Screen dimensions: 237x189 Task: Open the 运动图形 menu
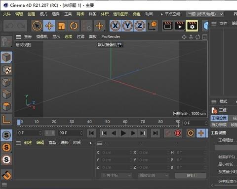pyautogui.click(x=120, y=14)
